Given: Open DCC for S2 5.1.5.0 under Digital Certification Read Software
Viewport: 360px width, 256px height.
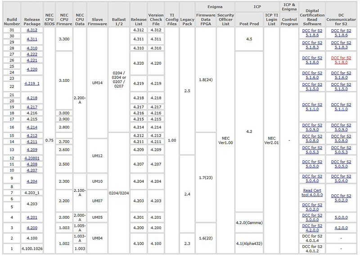Looking at the screenshot, I should pyautogui.click(x=312, y=87).
